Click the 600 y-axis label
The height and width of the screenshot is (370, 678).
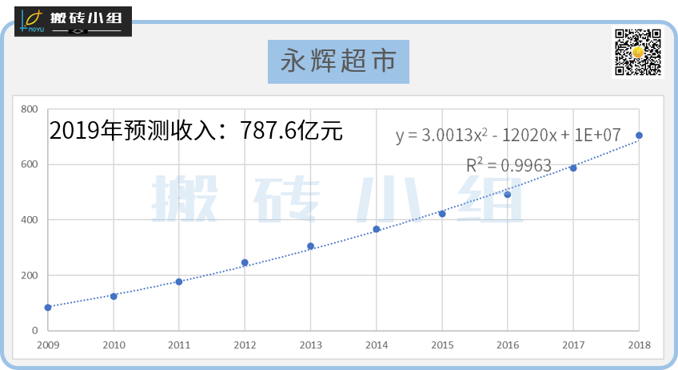(x=30, y=164)
